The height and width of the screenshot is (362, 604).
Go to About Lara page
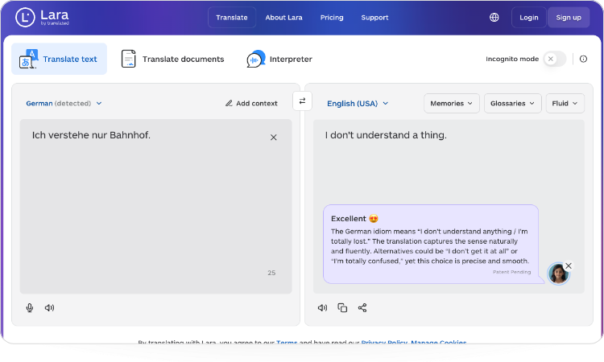point(284,18)
